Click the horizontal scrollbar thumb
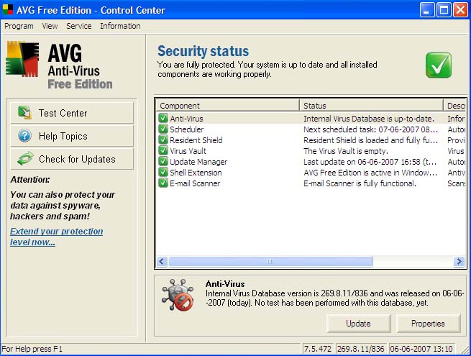 click(270, 261)
